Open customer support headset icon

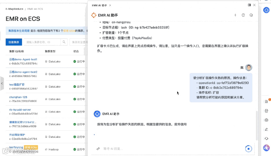pos(266,139)
